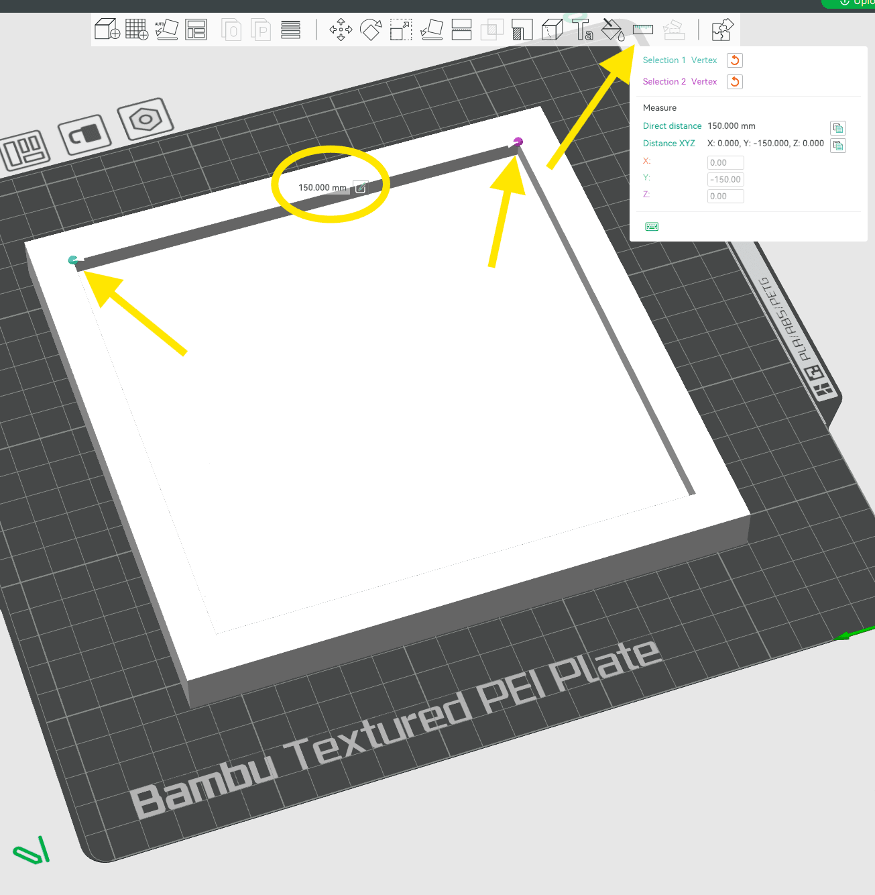Screen dimensions: 875x895
Task: Click the Add plate grid icon
Action: tap(137, 30)
